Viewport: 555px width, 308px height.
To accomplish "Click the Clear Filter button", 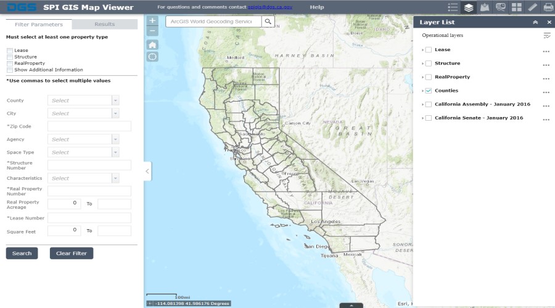I will tap(72, 253).
